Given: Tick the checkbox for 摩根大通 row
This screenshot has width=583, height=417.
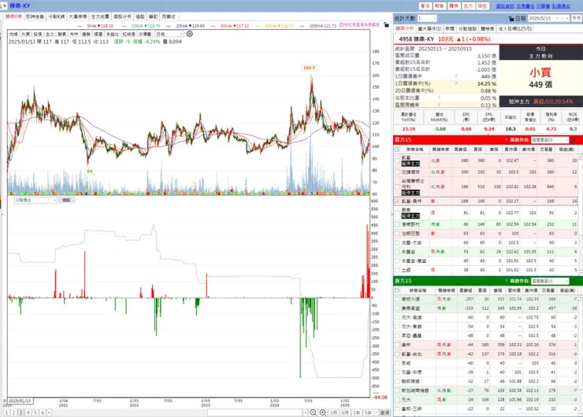Looking at the screenshot, I should pyautogui.click(x=397, y=299).
